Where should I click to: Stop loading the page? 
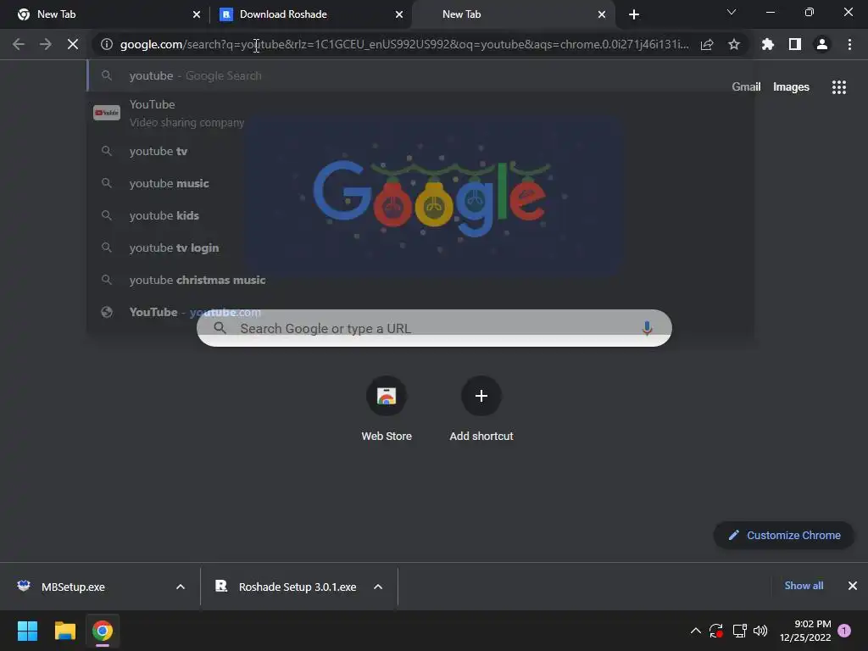(73, 44)
